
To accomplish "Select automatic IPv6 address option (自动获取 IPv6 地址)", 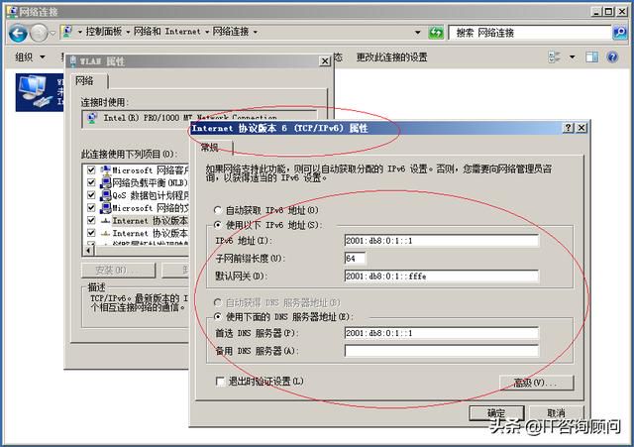I will [x=218, y=210].
